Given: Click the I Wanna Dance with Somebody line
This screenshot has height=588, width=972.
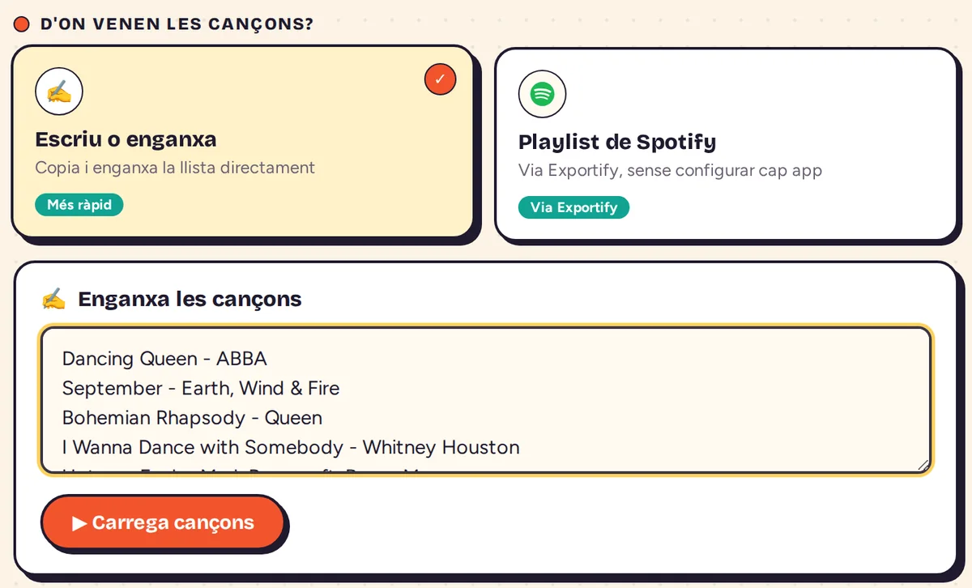Looking at the screenshot, I should pos(291,447).
